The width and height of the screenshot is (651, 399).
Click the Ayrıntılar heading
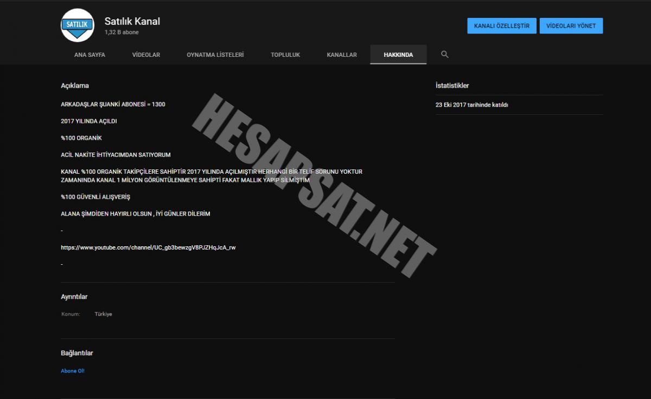coord(74,297)
